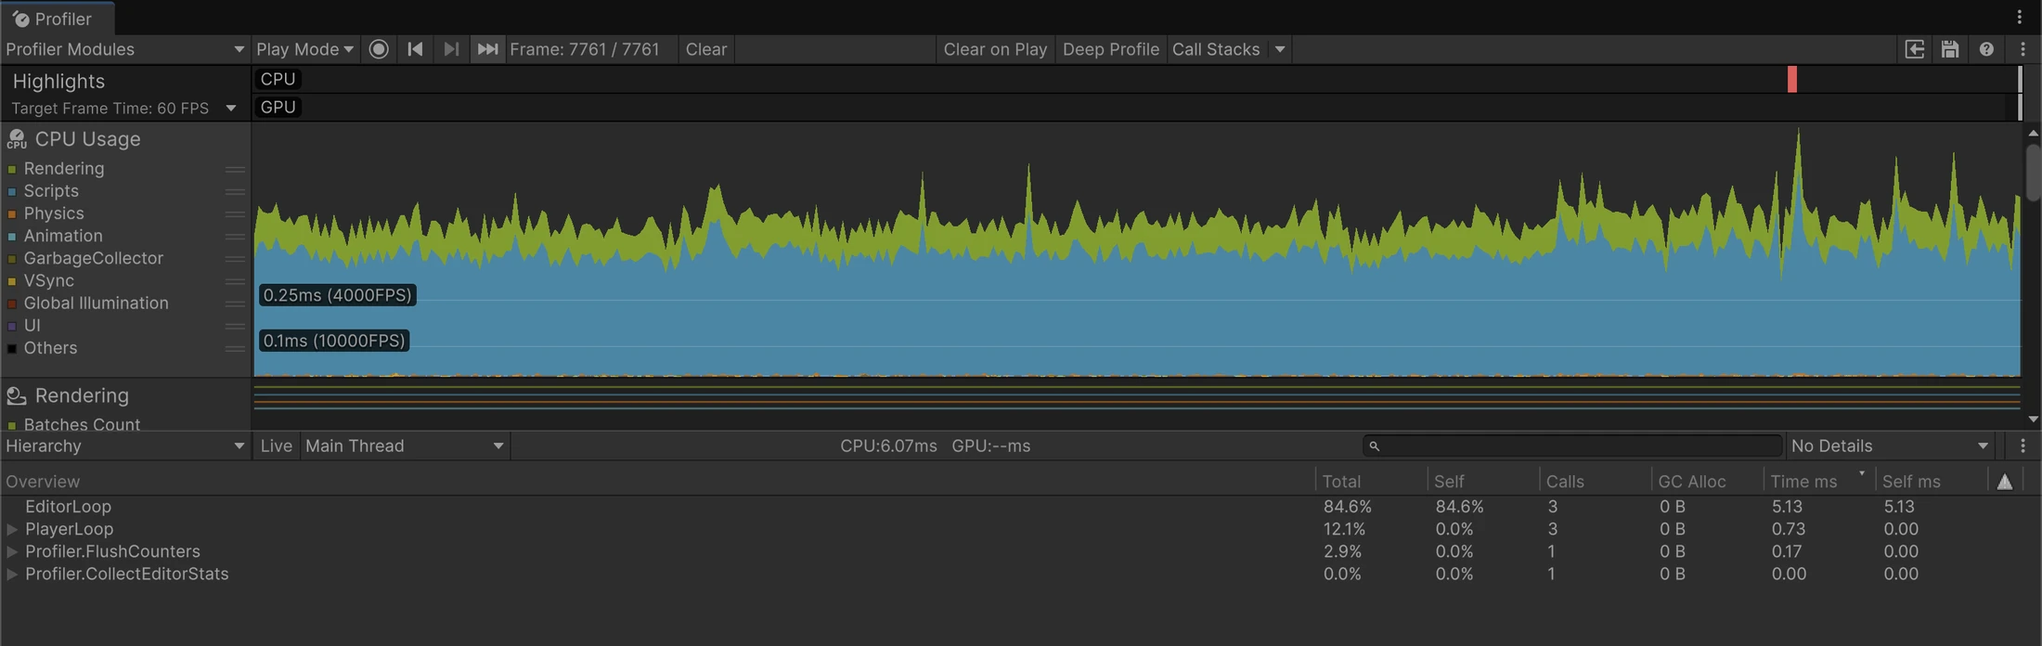Screen dimensions: 2042x646
Task: Sort by the Time ms column
Action: [x=1818, y=482]
